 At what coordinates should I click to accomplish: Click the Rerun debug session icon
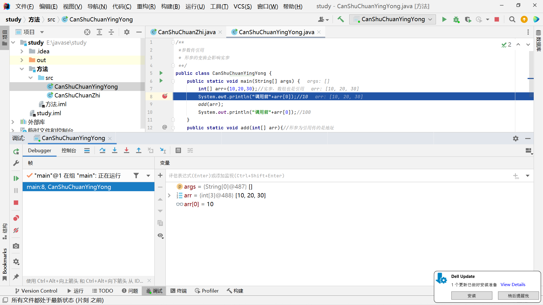[x=16, y=152]
